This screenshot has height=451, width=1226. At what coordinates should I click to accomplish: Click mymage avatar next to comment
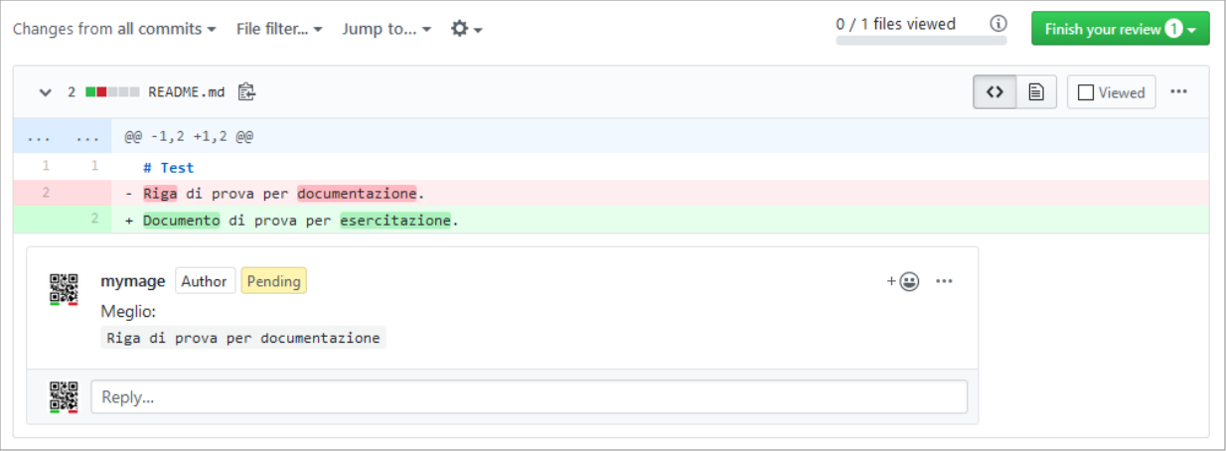(65, 289)
